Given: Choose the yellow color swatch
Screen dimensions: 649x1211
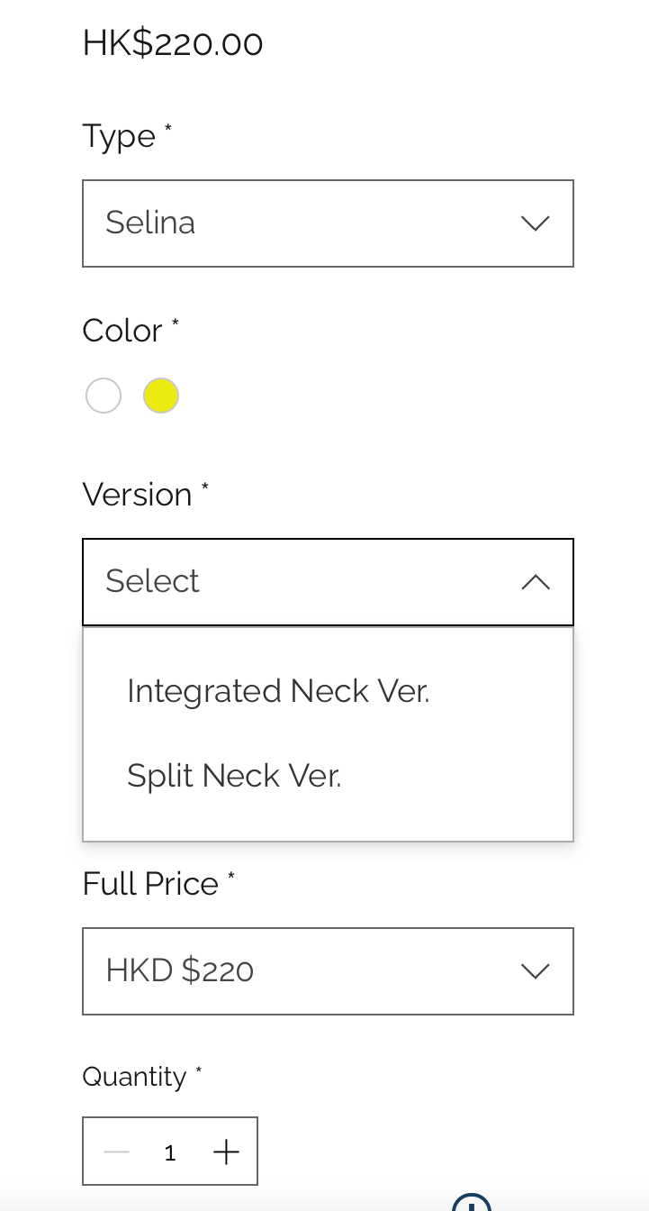Looking at the screenshot, I should click(x=161, y=396).
